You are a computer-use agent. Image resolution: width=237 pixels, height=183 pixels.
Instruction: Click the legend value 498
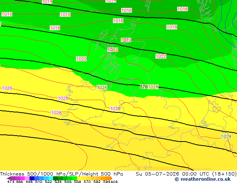point(29,182)
